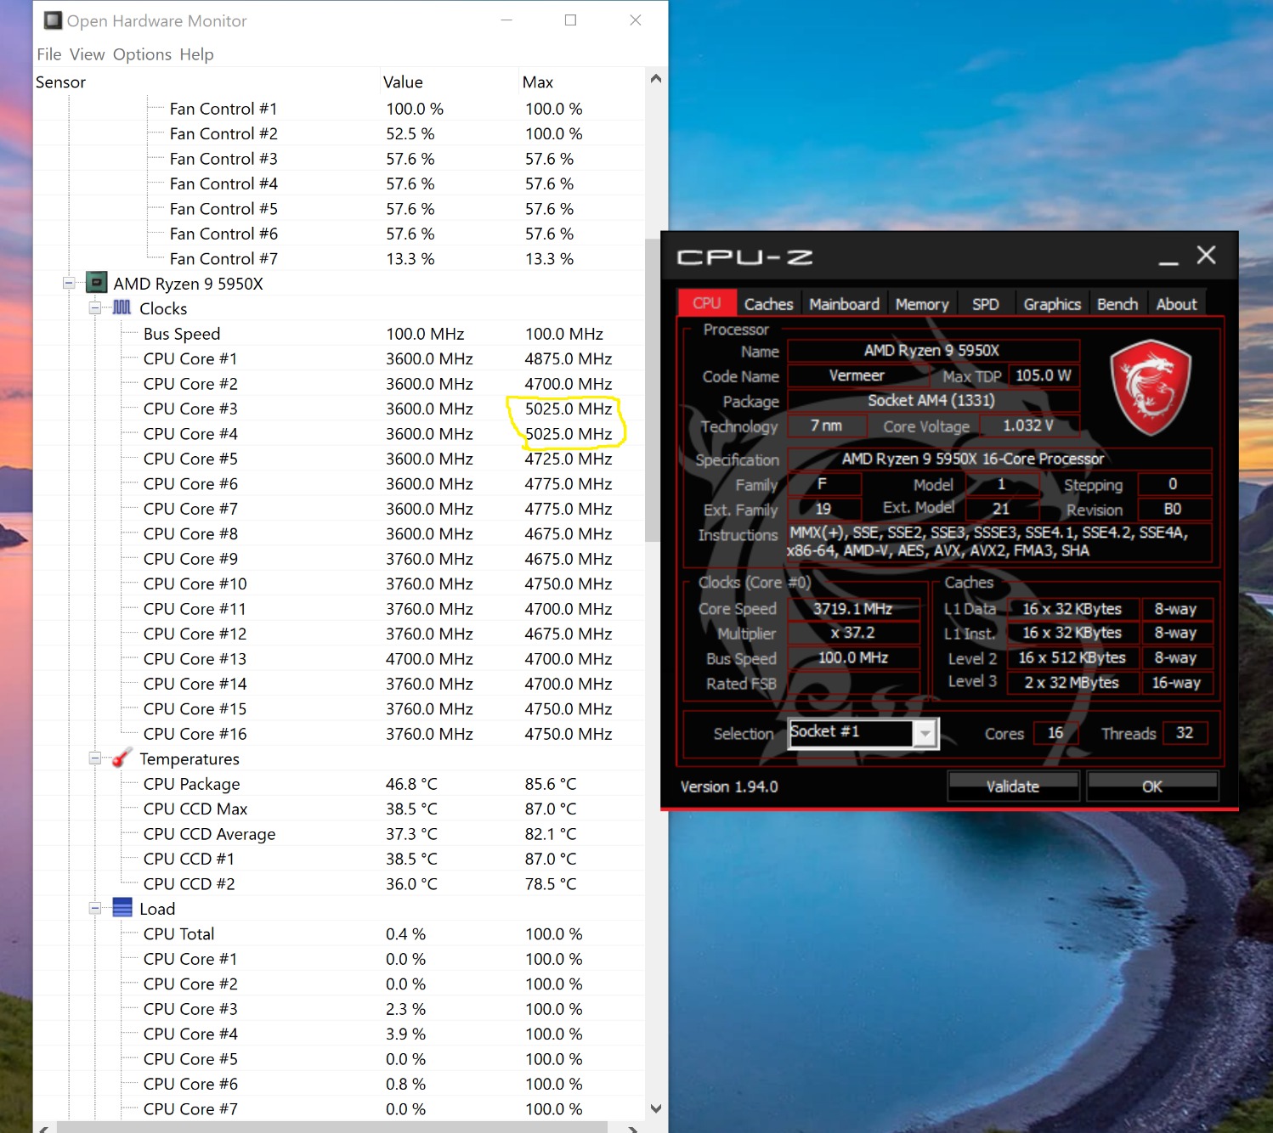
Task: Click the Level 3 2 x 32 MBytes field
Action: (x=1072, y=683)
